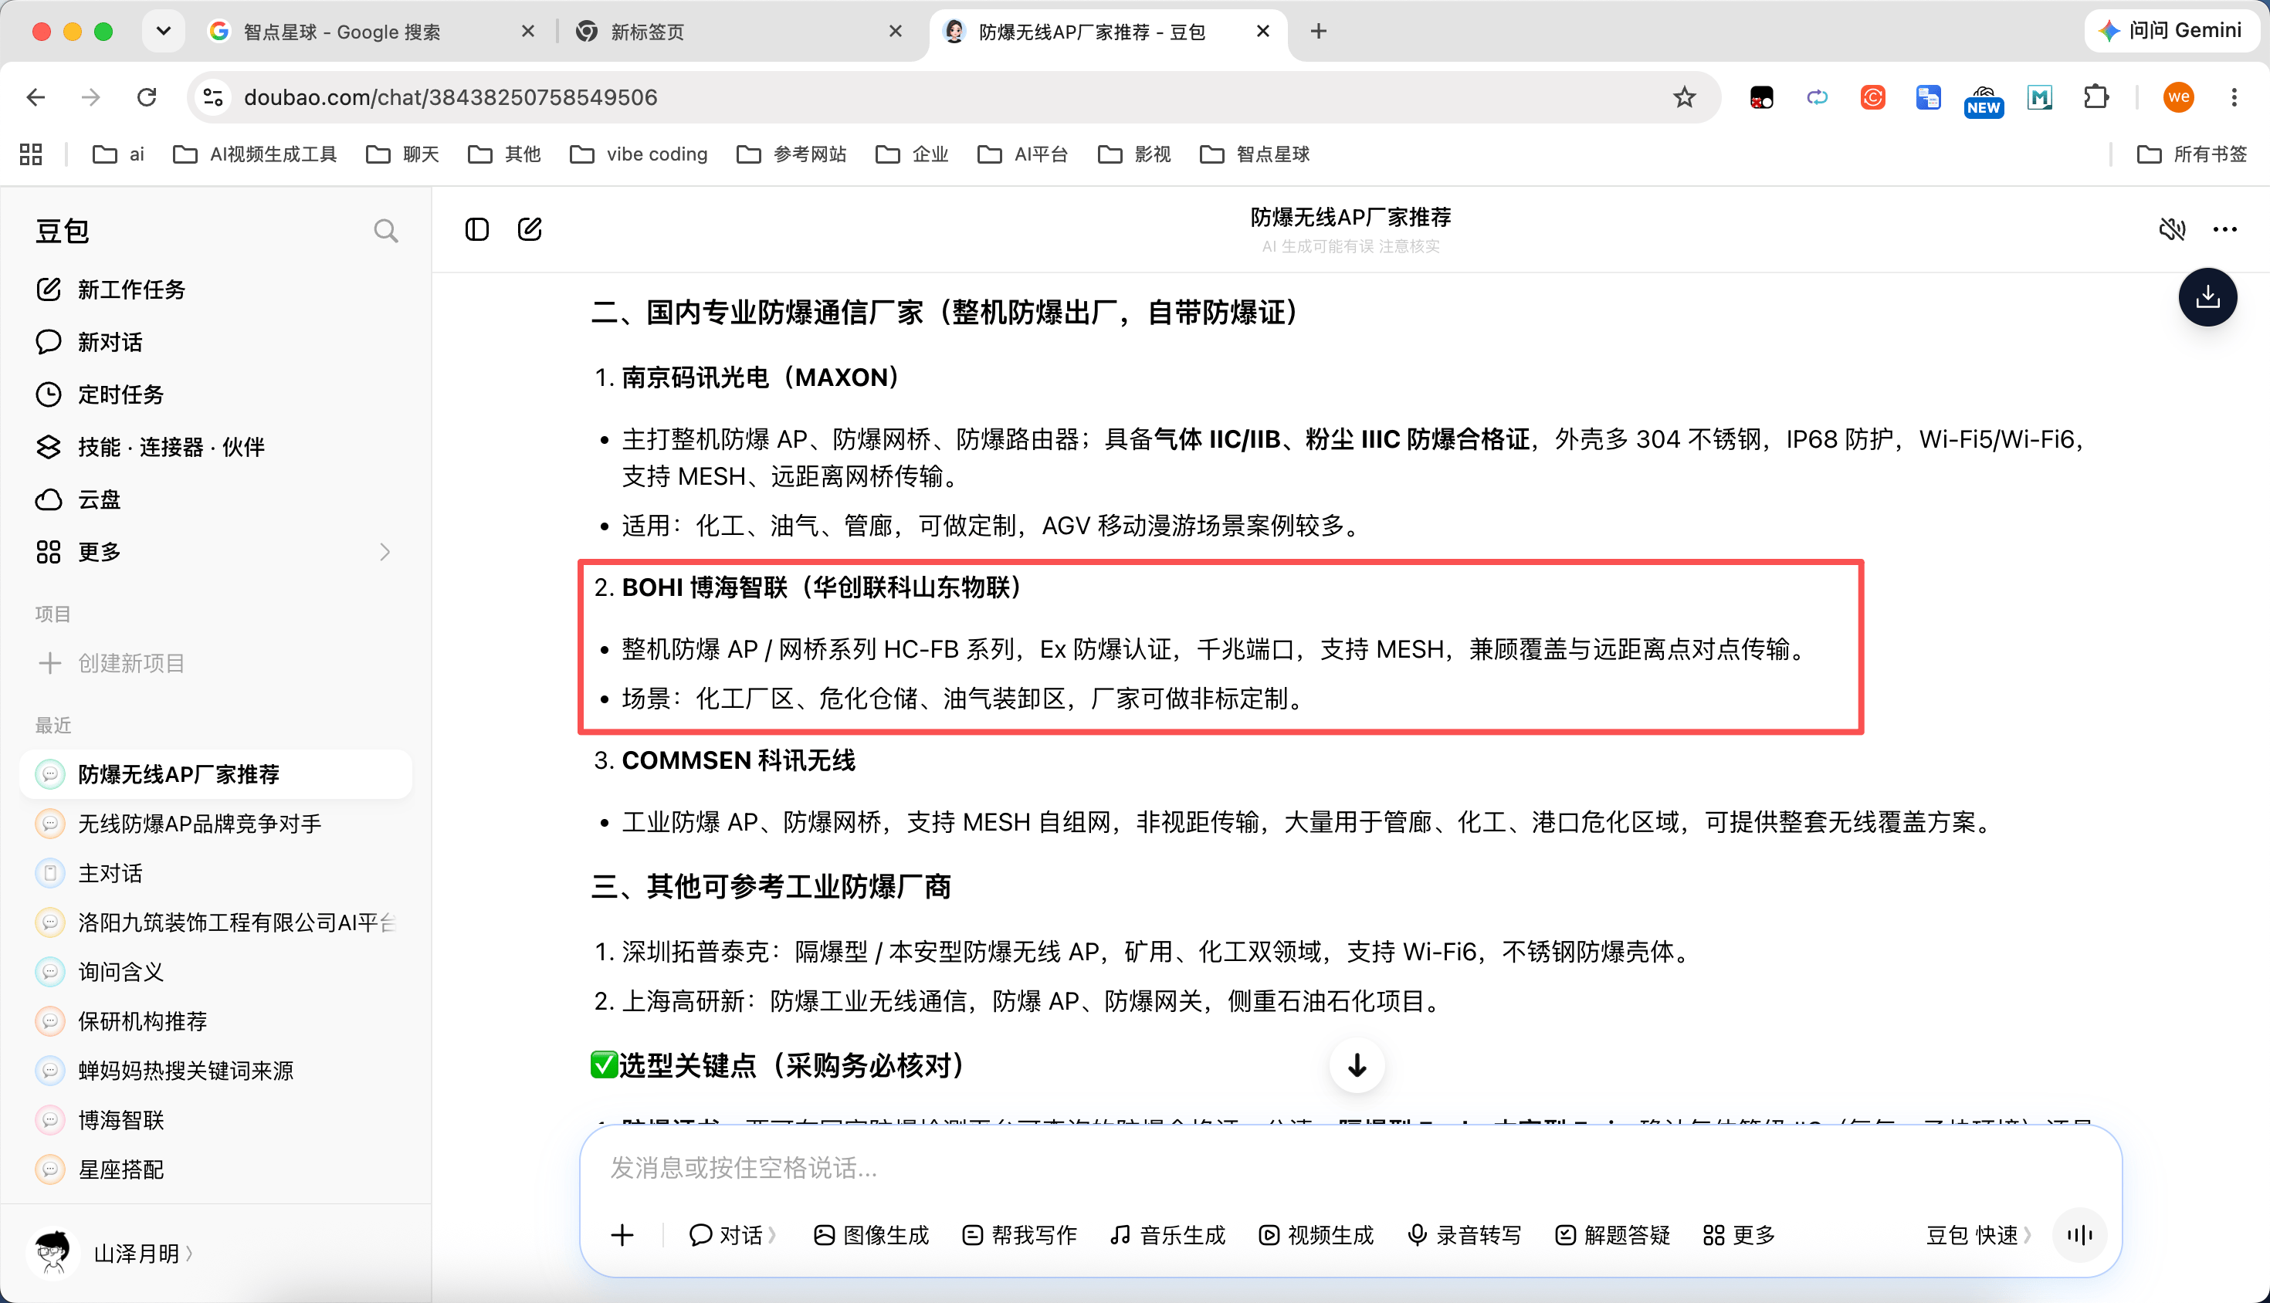Viewport: 2270px width, 1303px height.
Task: Click the 豆包 logo in the sidebar
Action: point(62,231)
